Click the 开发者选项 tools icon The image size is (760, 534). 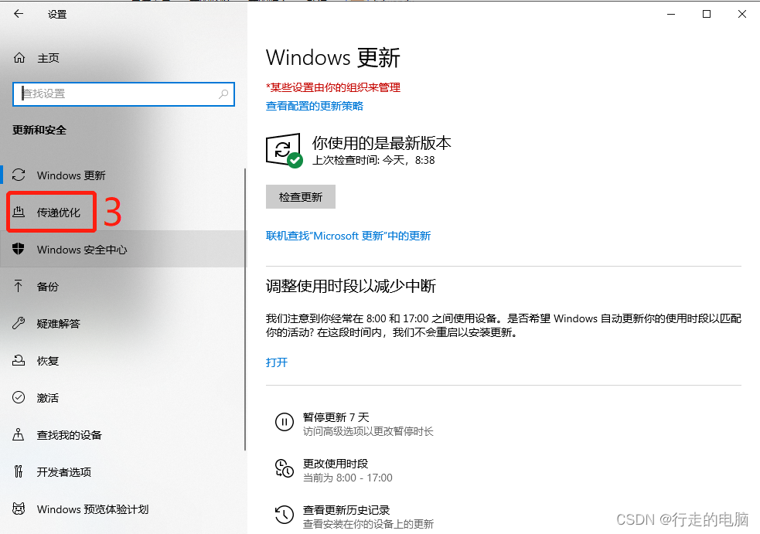pyautogui.click(x=19, y=471)
